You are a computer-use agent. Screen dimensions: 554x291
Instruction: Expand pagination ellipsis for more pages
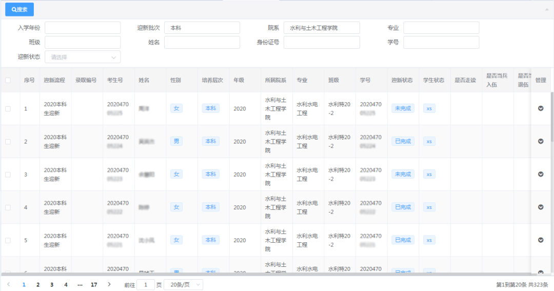[80, 284]
